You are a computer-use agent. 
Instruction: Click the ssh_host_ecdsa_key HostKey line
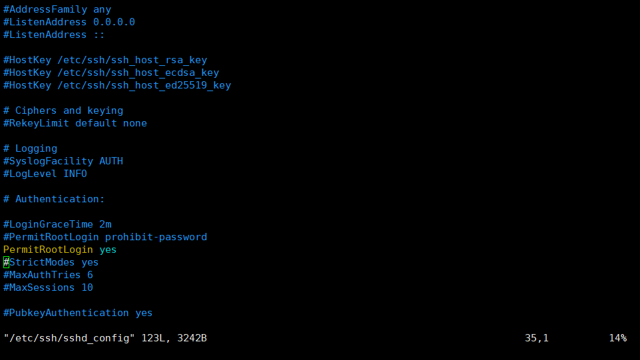pos(111,73)
